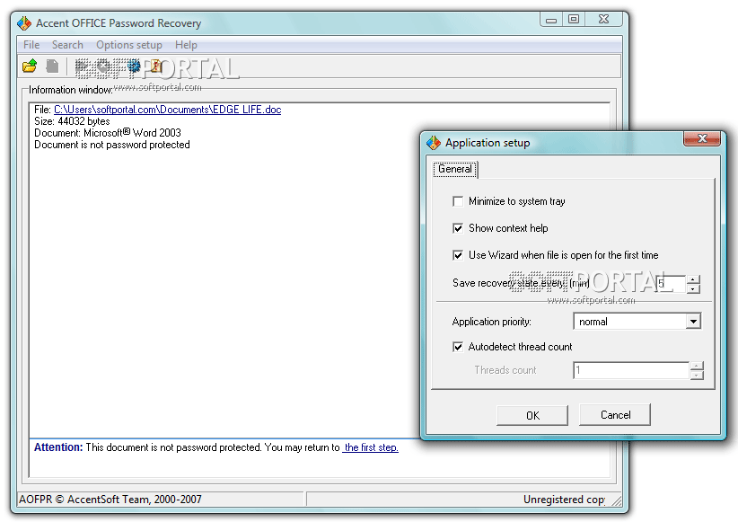
Task: Open the File menu
Action: tap(31, 45)
